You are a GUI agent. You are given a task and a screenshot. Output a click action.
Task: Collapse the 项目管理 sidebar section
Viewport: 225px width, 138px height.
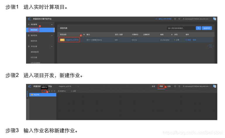coord(52,24)
